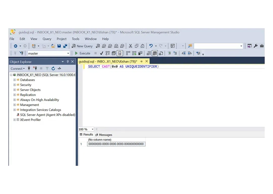This screenshot has height=194, width=273.
Task: Refresh the Object Explorer tree
Action: (x=53, y=69)
